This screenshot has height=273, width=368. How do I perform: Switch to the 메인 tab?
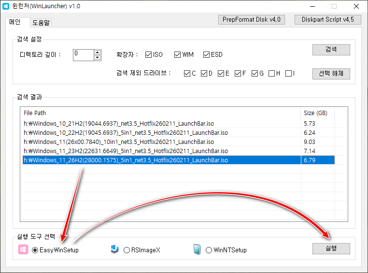tap(17, 22)
